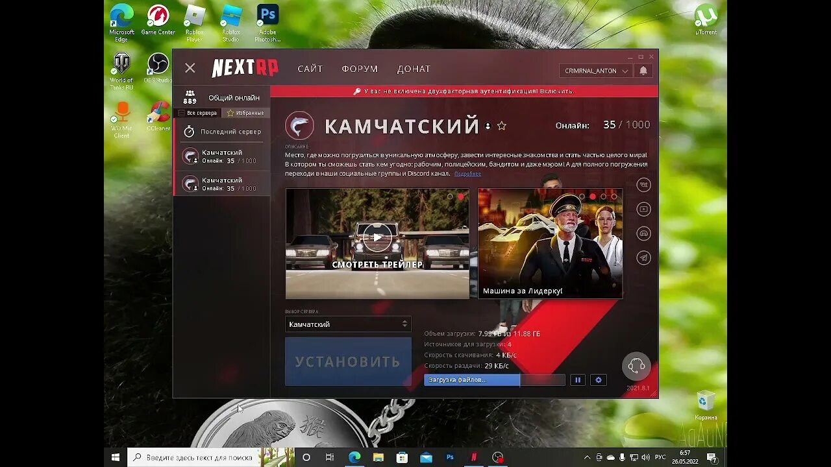
Task: Select fourth dot on Машина за Лидерку banner
Action: pyautogui.click(x=614, y=196)
